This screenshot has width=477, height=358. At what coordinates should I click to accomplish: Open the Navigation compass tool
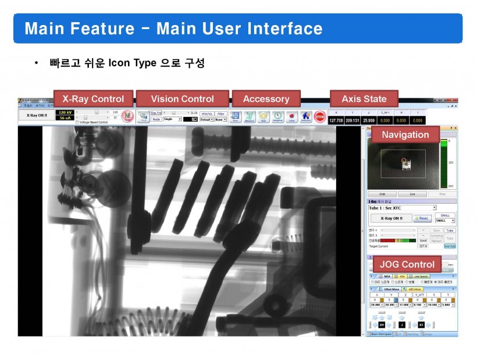[x=277, y=116]
